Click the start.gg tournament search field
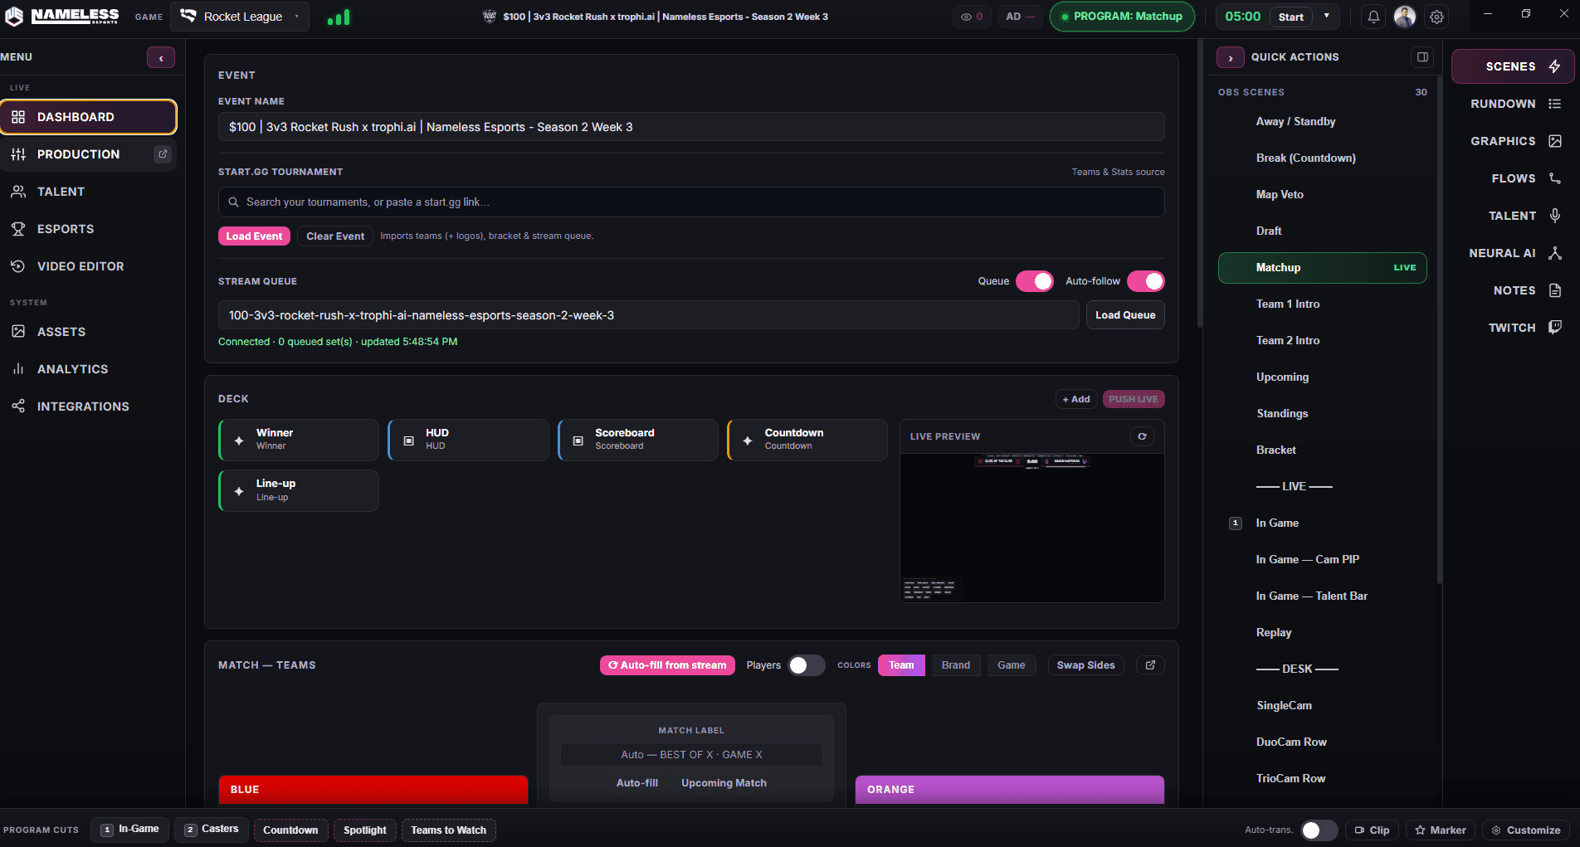 pyautogui.click(x=691, y=202)
